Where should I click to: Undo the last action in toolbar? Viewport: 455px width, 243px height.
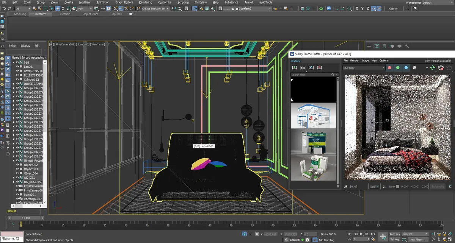pos(4,8)
